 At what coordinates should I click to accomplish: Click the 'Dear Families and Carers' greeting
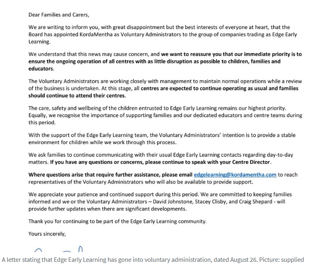pyautogui.click(x=59, y=15)
